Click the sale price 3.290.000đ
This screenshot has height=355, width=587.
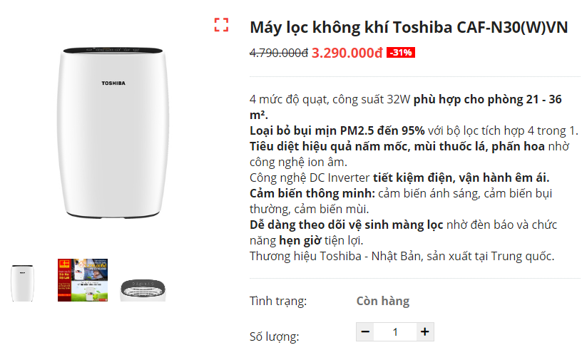click(347, 53)
